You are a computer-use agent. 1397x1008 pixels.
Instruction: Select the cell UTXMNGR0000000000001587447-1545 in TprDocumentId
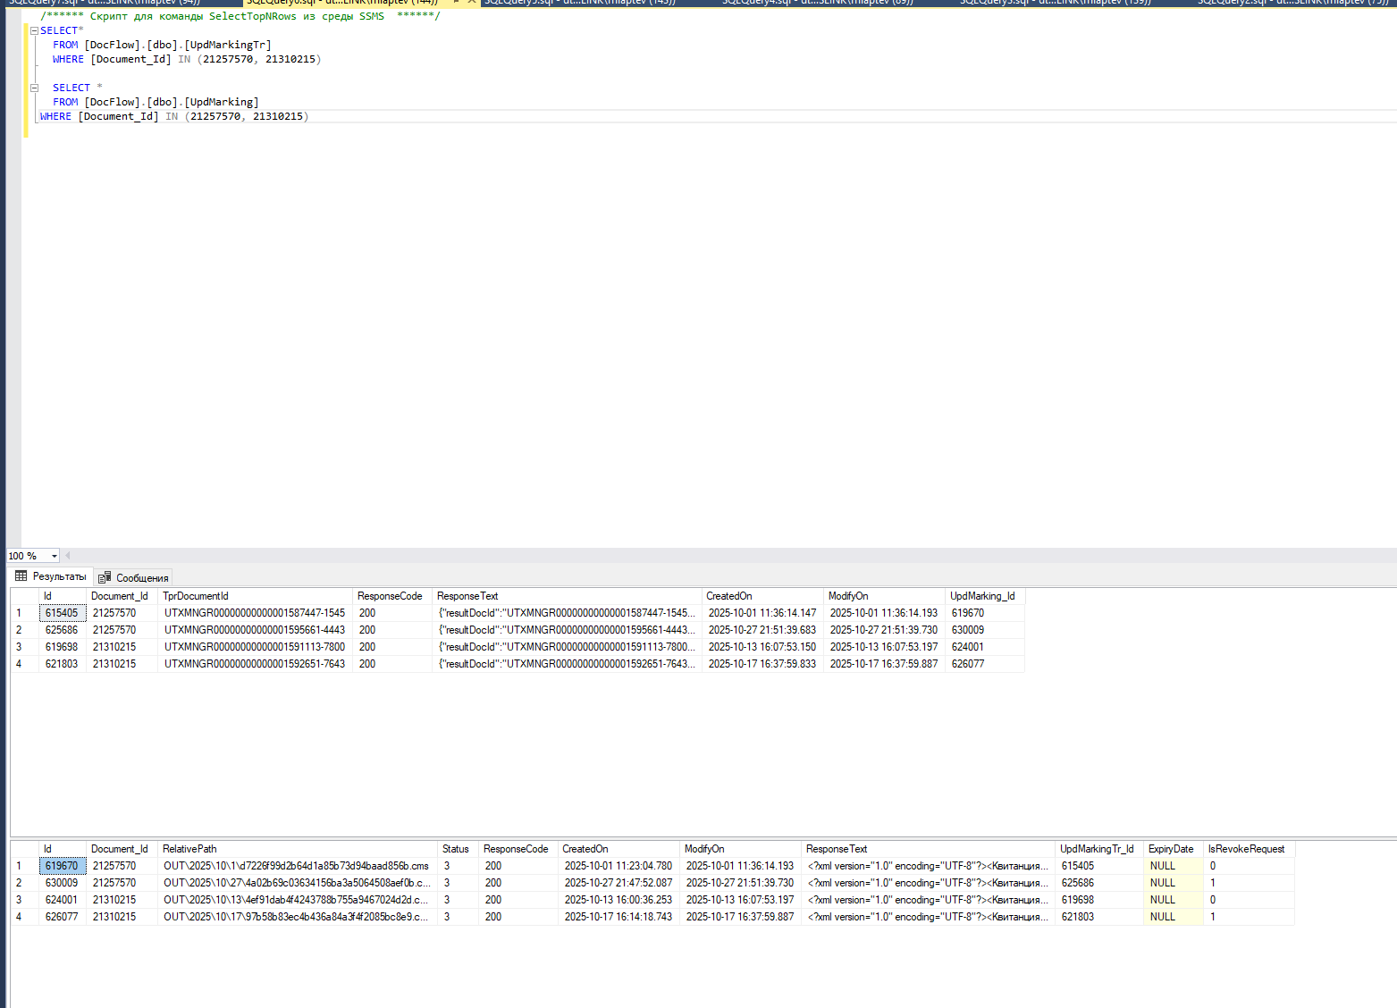[255, 613]
